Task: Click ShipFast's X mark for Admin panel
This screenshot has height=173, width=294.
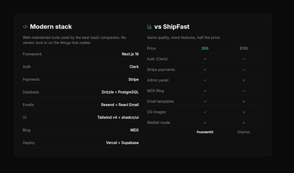Action: point(243,80)
